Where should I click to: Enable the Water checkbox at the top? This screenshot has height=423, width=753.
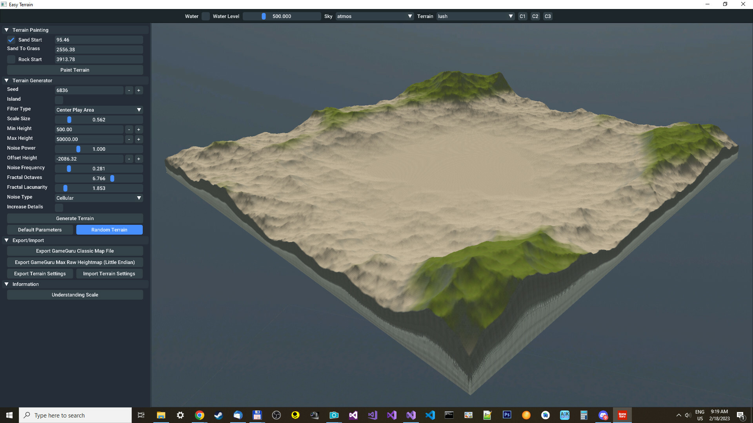206,16
